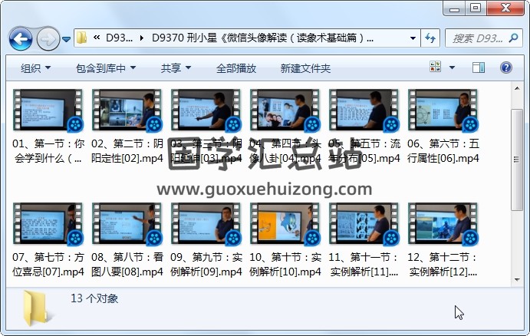Screen dimensions: 530x336
Task: Select video 07 方位喜忌 thumbnail
Action: [x=48, y=224]
